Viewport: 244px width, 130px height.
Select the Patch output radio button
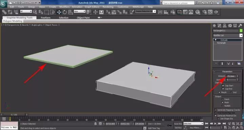click(222, 99)
